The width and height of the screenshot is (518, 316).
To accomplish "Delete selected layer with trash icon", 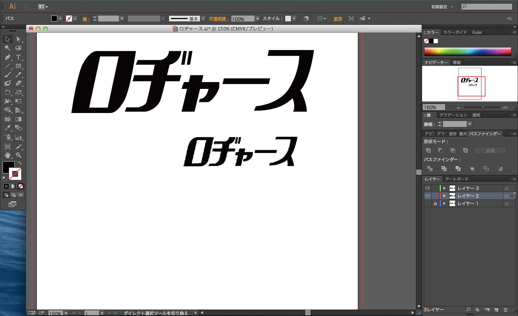I will pos(506,310).
